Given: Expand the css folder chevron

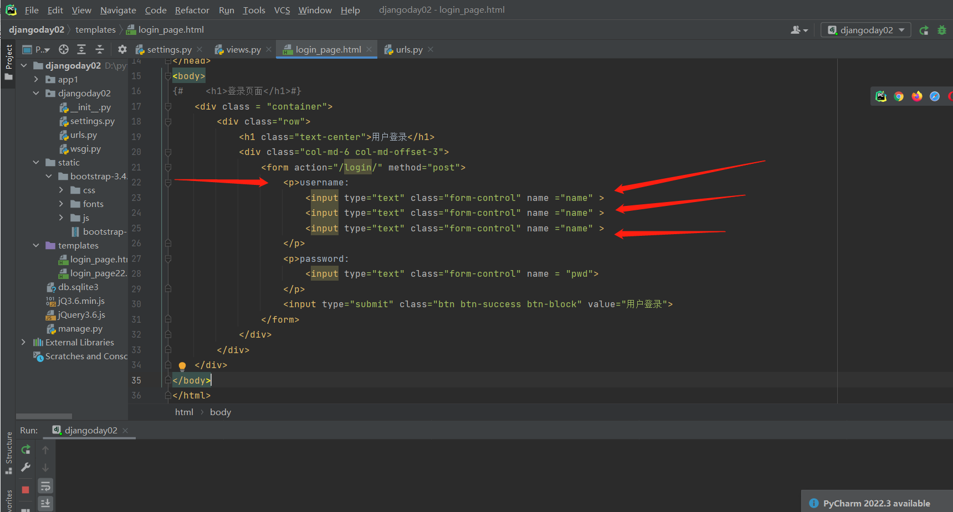Looking at the screenshot, I should tap(61, 190).
